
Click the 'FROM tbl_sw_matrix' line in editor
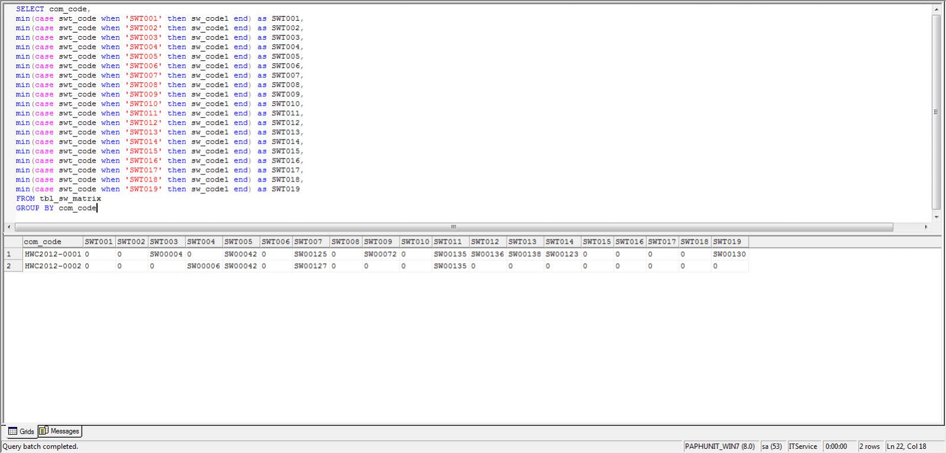click(x=59, y=199)
